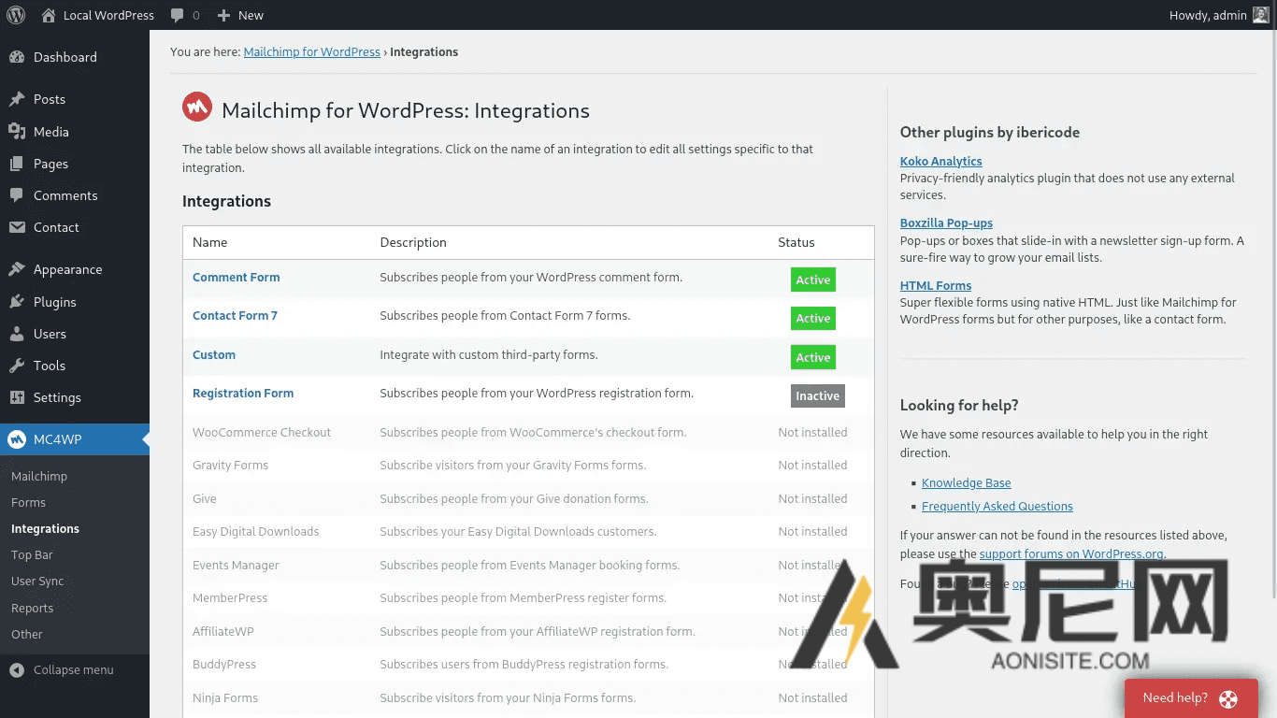Click the Users person icon

(x=17, y=334)
